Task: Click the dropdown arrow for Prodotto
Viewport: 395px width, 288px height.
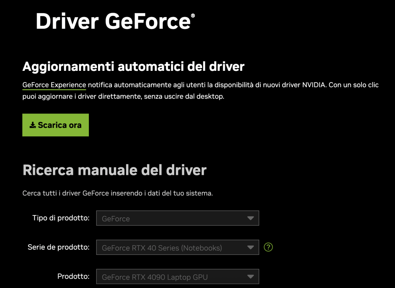Action: 251,276
